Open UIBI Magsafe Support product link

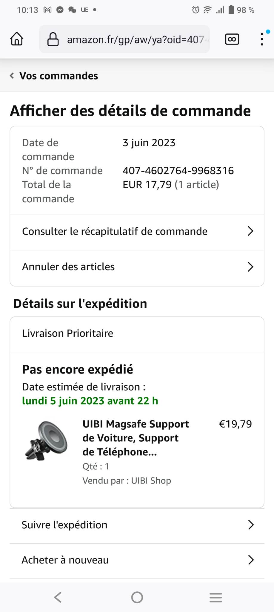click(x=136, y=438)
